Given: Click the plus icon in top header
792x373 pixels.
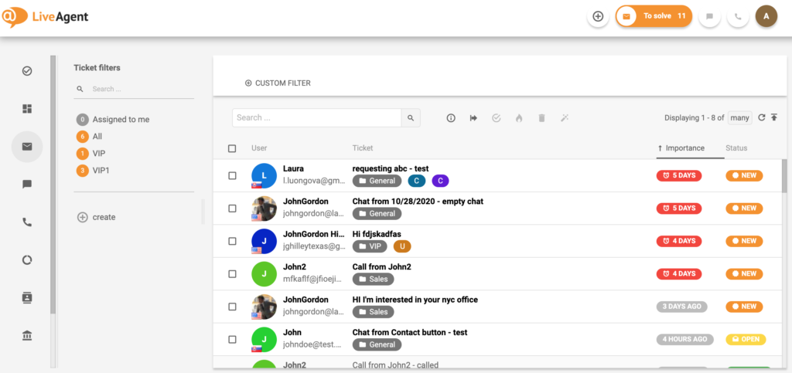Looking at the screenshot, I should (597, 16).
